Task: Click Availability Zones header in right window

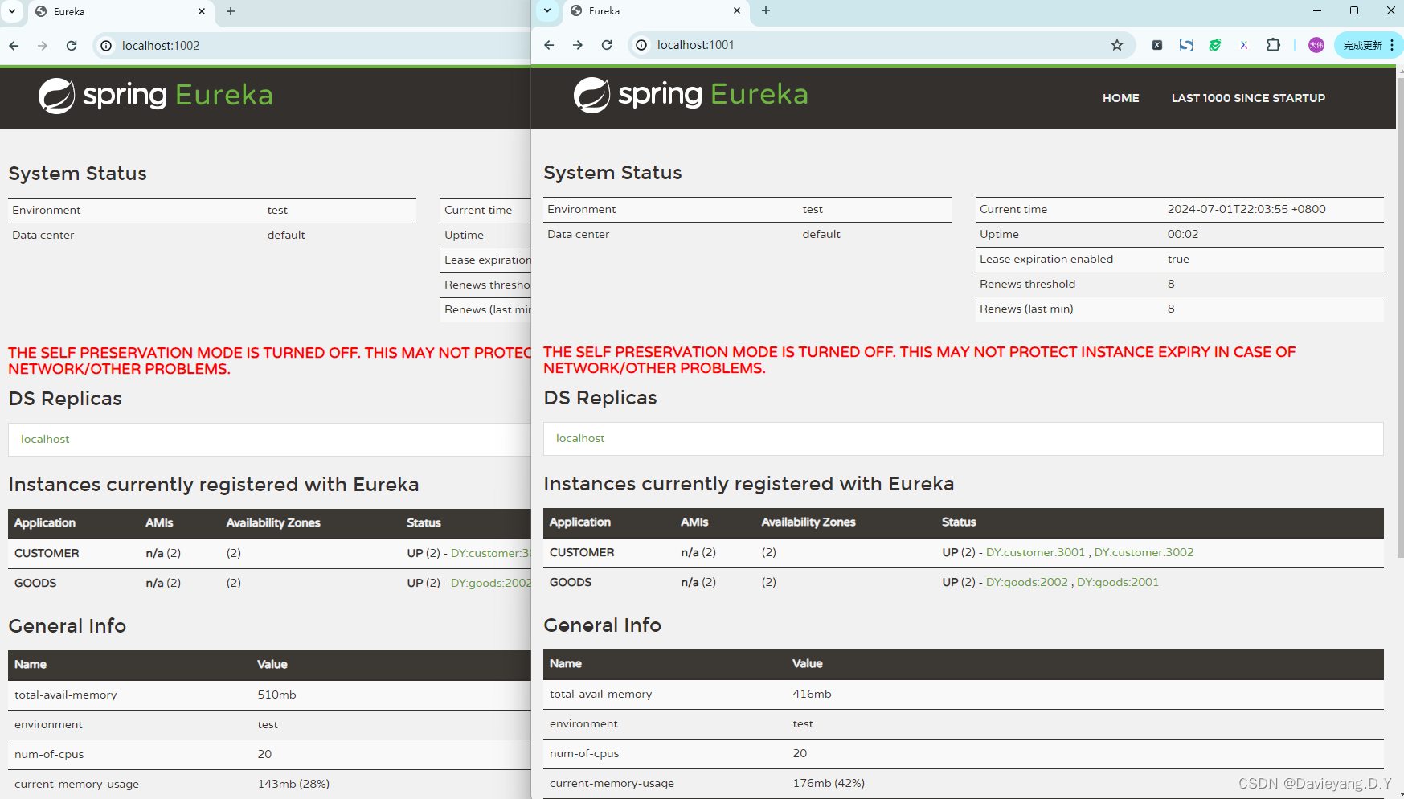Action: point(808,522)
